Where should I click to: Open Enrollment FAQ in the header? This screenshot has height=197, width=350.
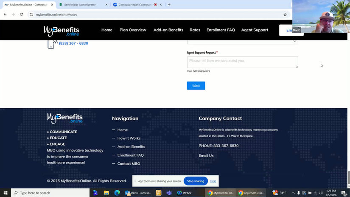[x=221, y=30]
